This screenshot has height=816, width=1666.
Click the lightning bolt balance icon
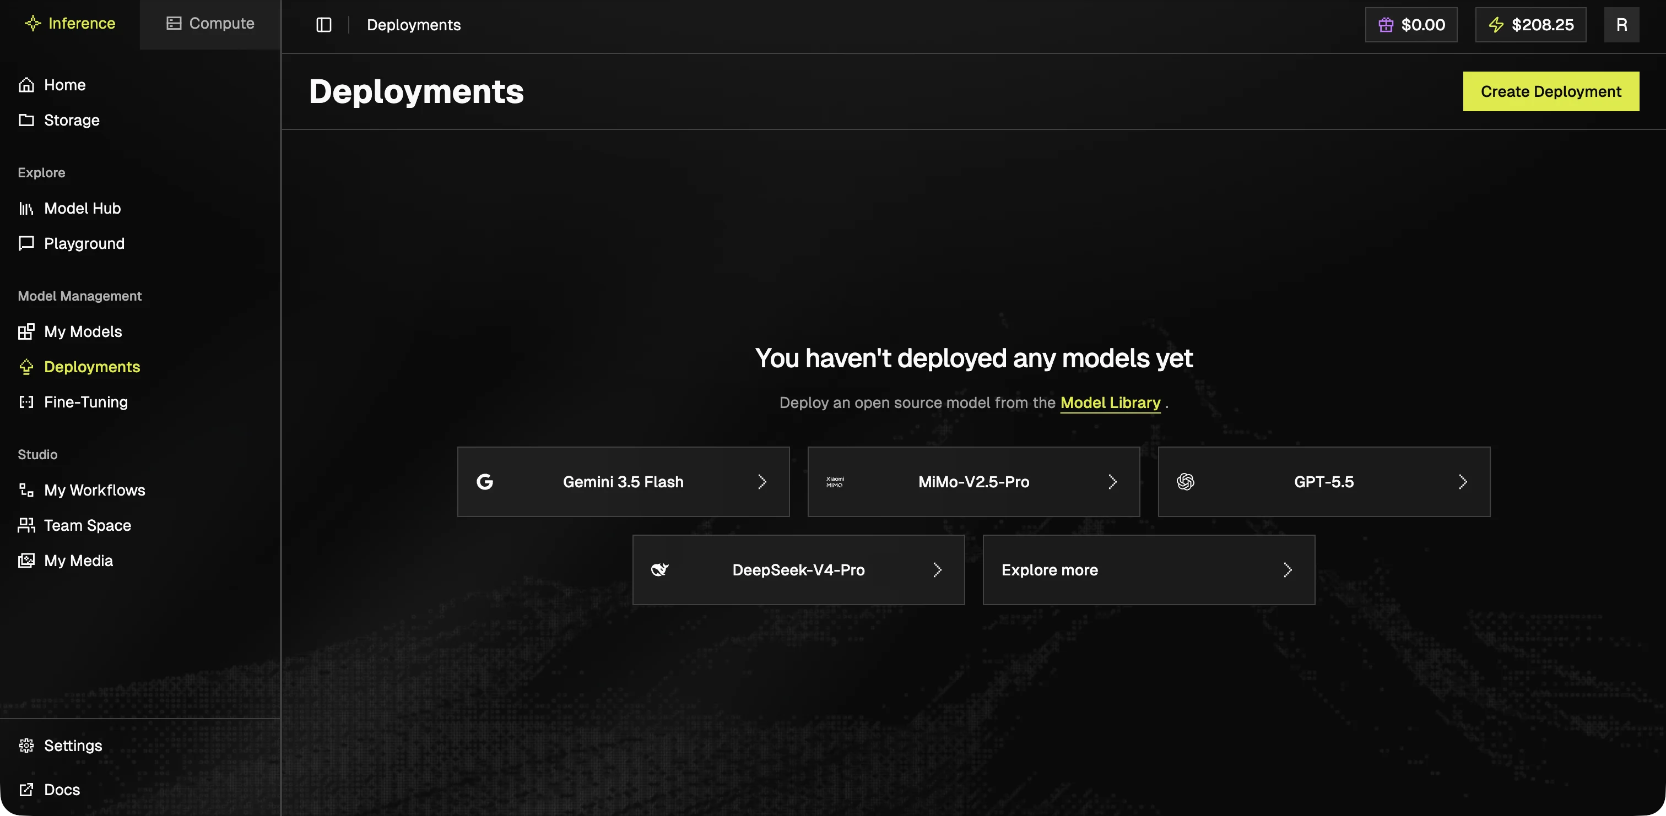[x=1496, y=25]
